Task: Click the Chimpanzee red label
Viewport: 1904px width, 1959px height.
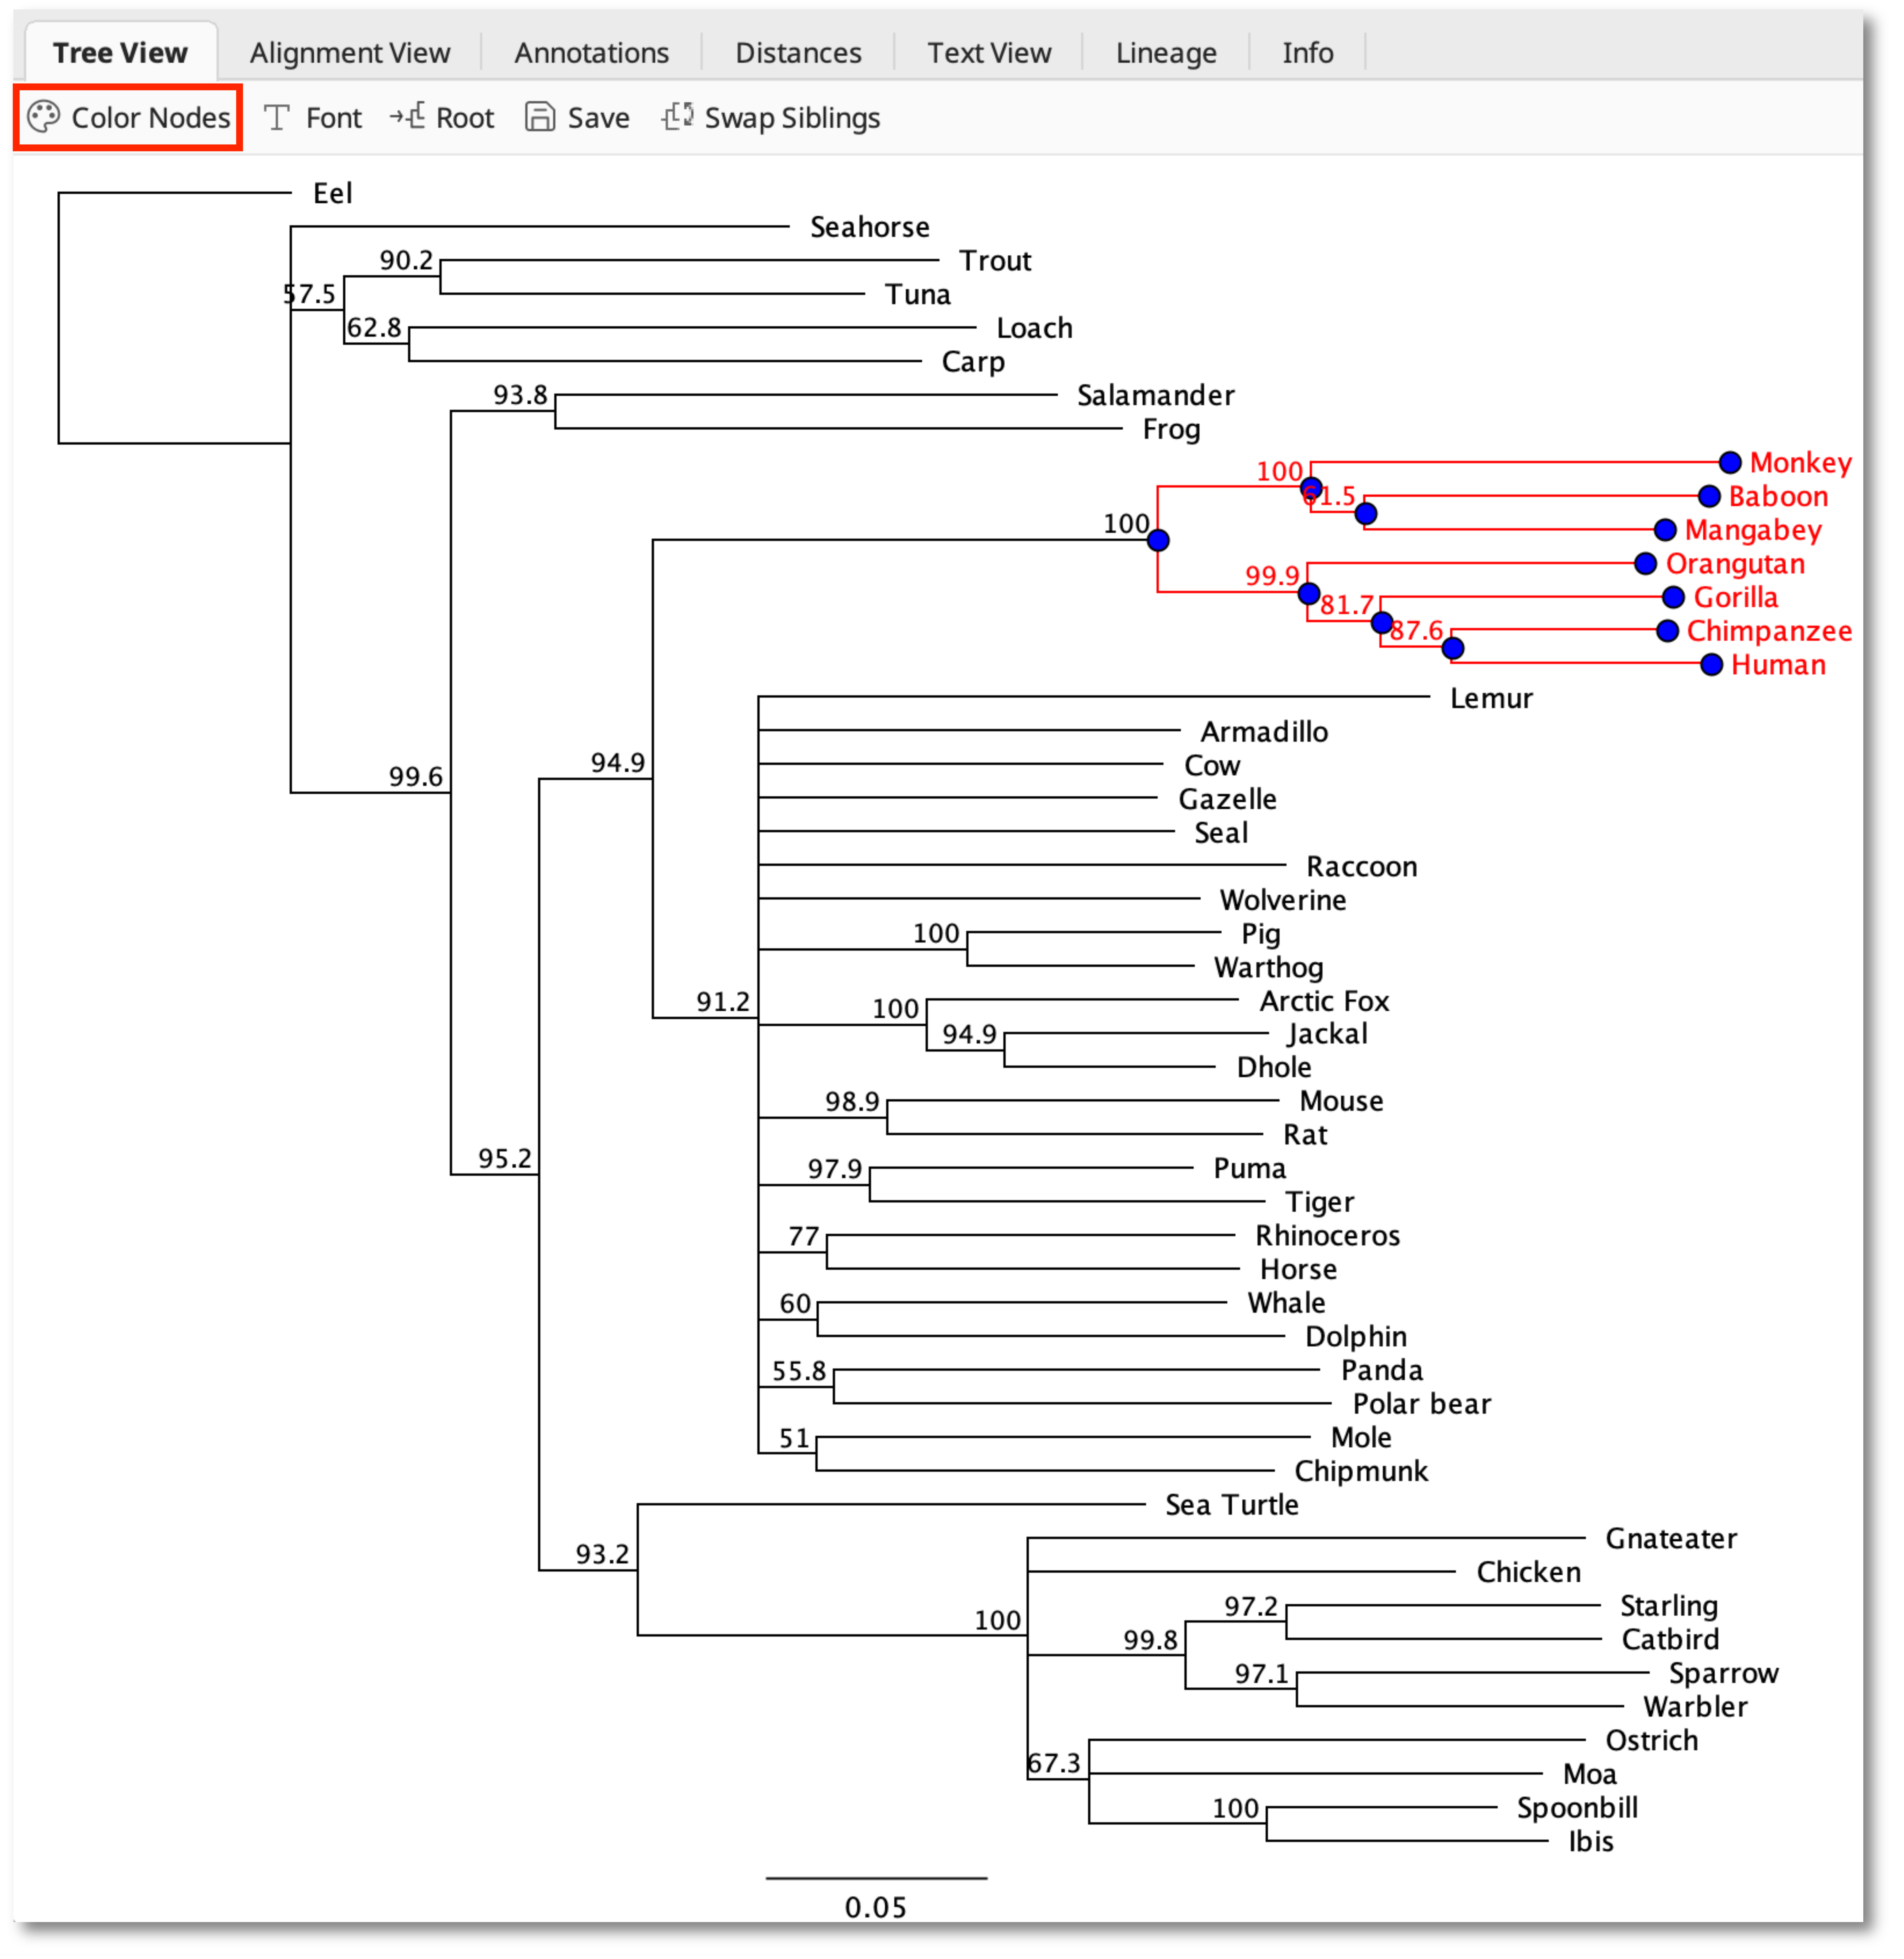Action: (1769, 631)
